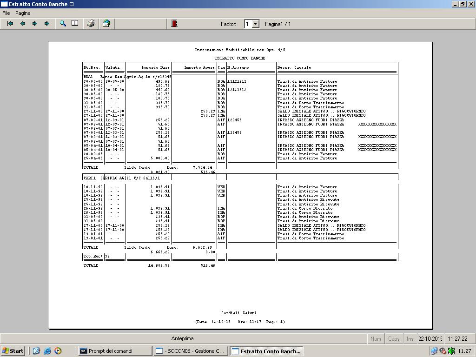Jump to last page of preview
The height and width of the screenshot is (357, 476).
47,24
